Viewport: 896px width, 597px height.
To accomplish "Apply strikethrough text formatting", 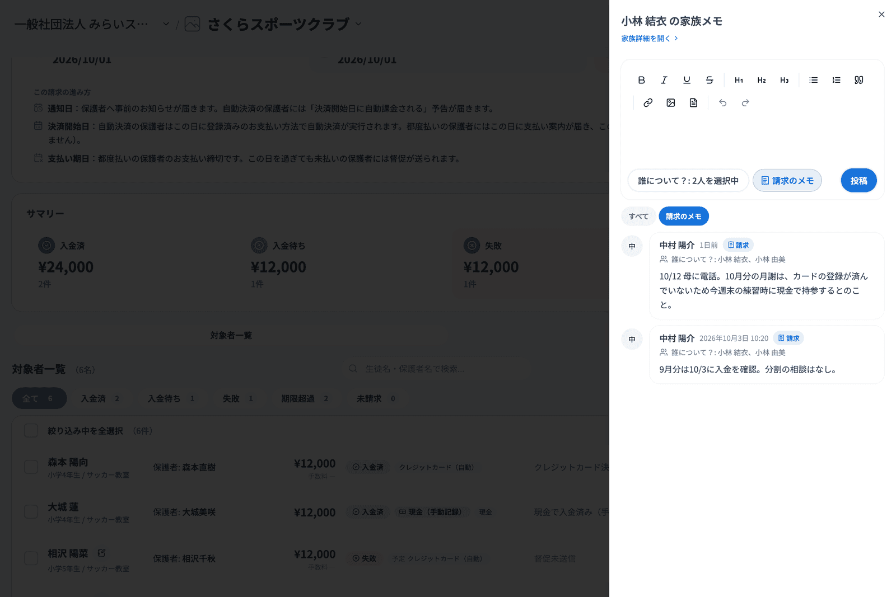I will pos(710,80).
